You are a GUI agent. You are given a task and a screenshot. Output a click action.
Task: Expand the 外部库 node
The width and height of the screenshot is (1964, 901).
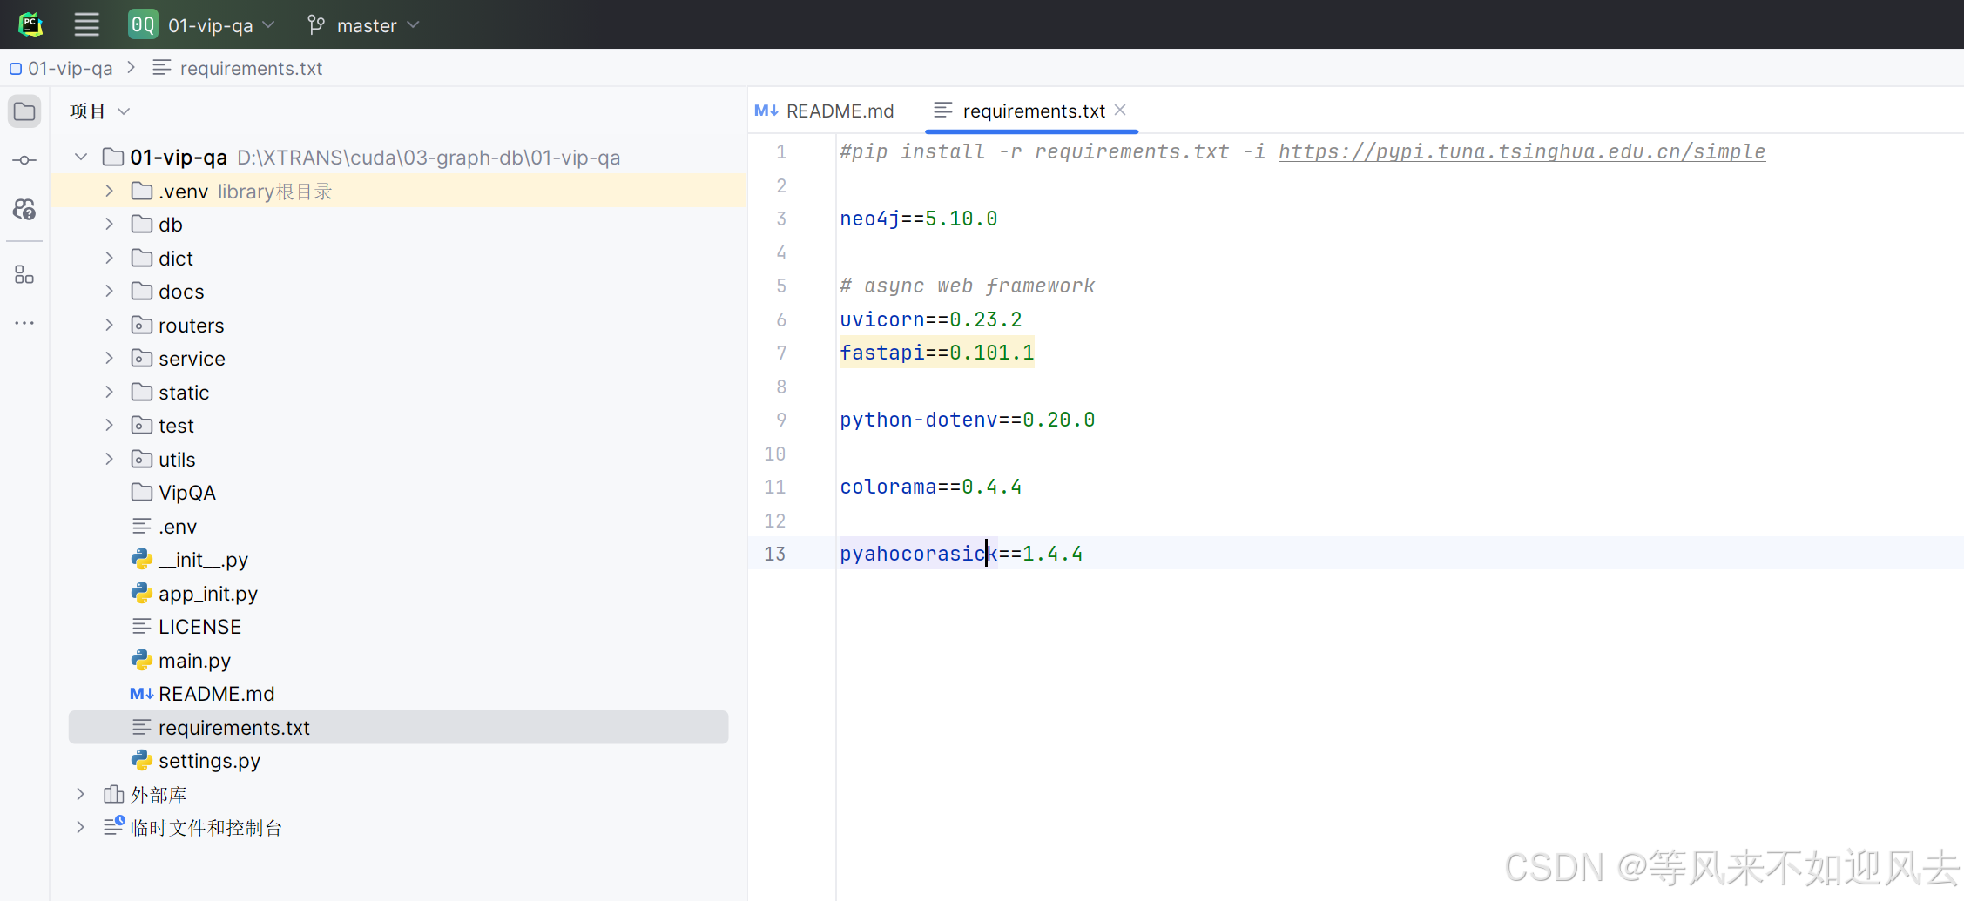[80, 794]
